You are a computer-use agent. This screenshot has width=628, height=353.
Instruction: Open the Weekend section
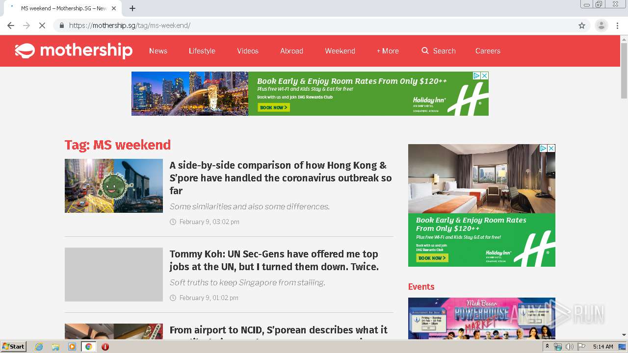(340, 51)
